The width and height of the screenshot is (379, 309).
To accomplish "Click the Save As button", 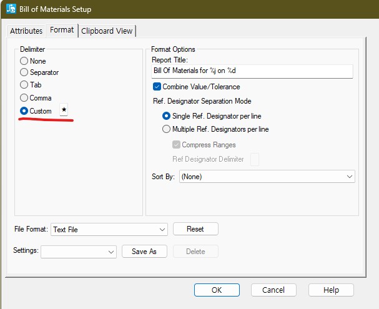I will tap(144, 252).
